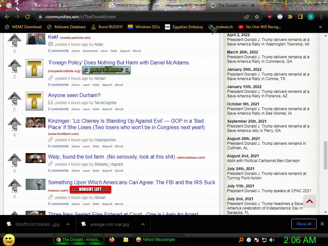Click the main page vertical scrollbar thumb
The width and height of the screenshot is (328, 246).
pyautogui.click(x=325, y=155)
